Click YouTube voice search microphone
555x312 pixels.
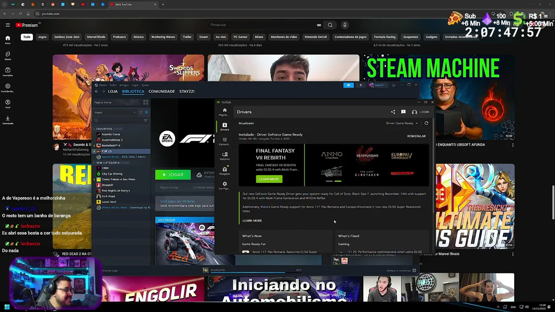coord(345,25)
